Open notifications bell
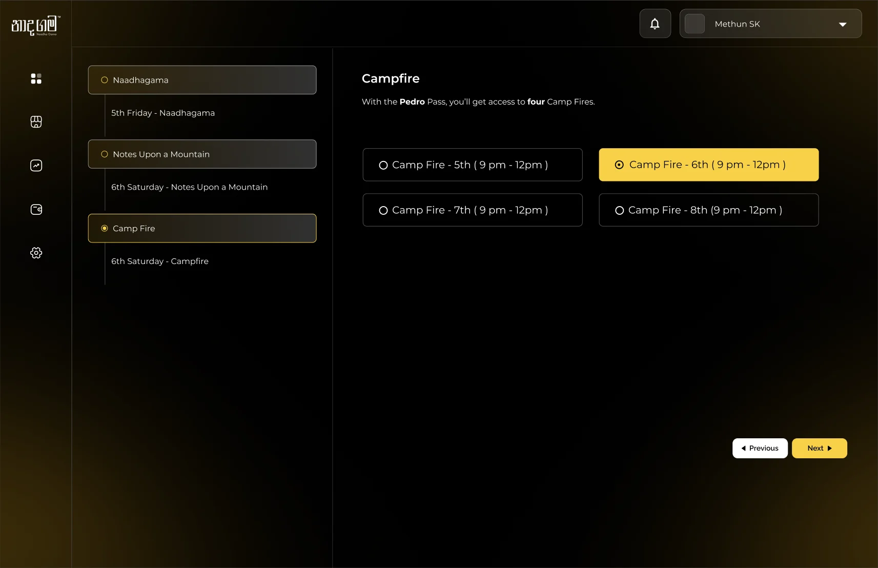This screenshot has width=878, height=568. pos(655,24)
